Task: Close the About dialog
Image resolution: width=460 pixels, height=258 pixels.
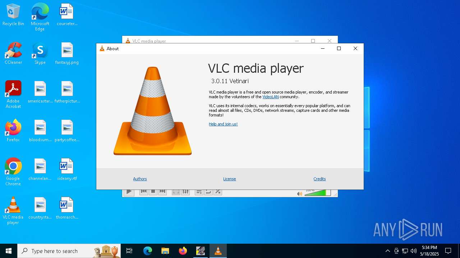Action: 355,49
